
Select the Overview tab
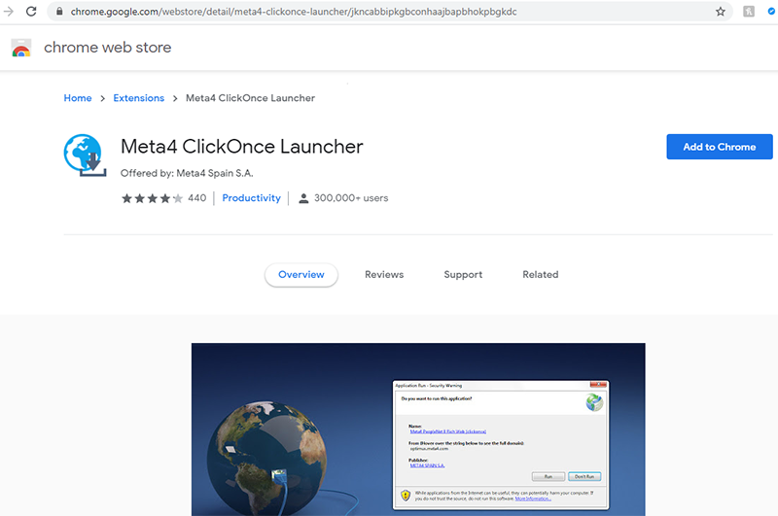(x=301, y=275)
